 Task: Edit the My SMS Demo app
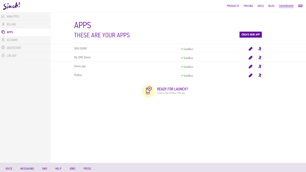(250, 58)
